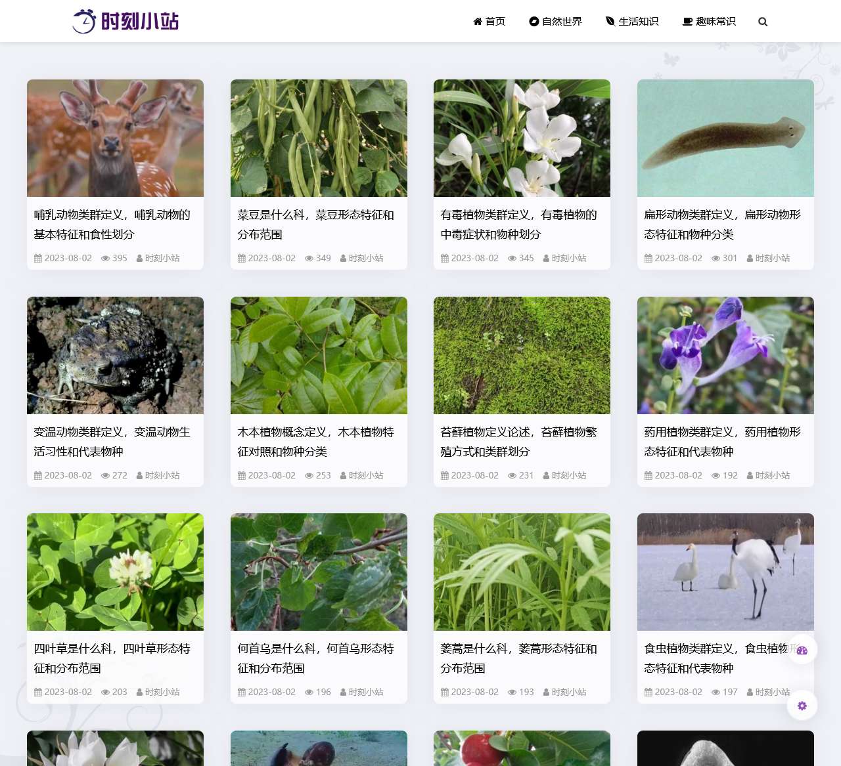
Task: Click the view count 345 on the 有毒植物 card
Action: (x=526, y=259)
